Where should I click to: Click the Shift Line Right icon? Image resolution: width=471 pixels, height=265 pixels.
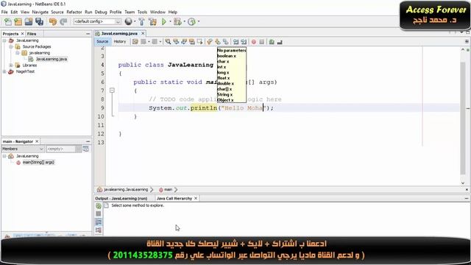(244, 42)
